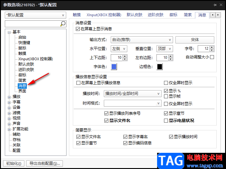Increase 上下边距 value with up arrow

click(x=125, y=56)
